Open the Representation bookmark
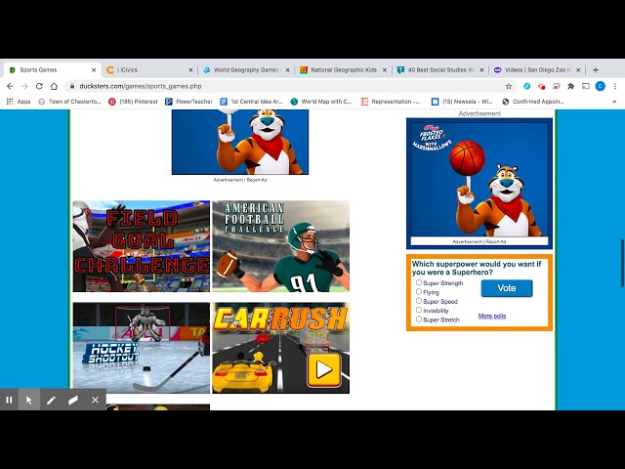The image size is (625, 469). [391, 102]
